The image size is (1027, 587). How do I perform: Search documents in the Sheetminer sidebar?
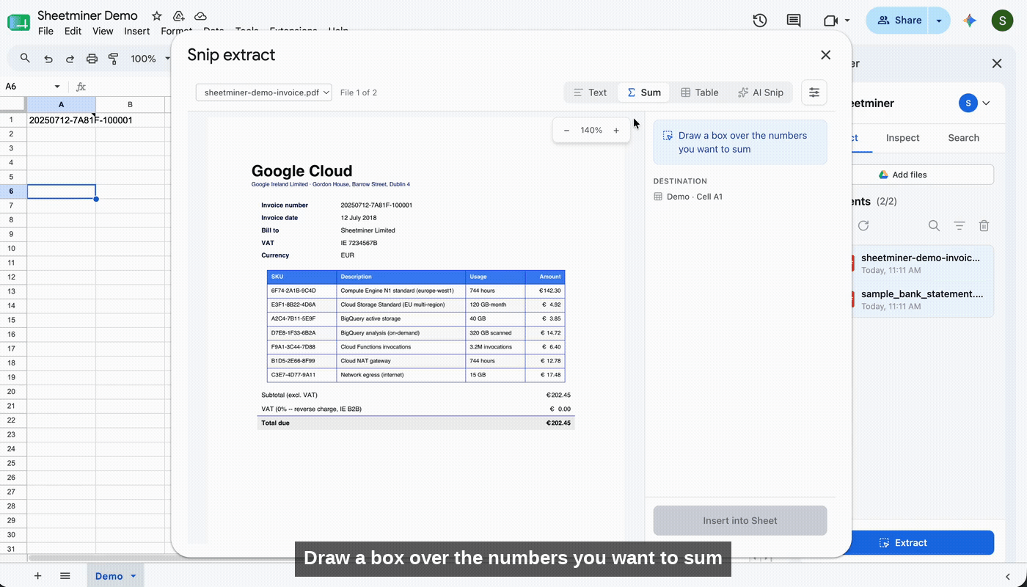(934, 226)
